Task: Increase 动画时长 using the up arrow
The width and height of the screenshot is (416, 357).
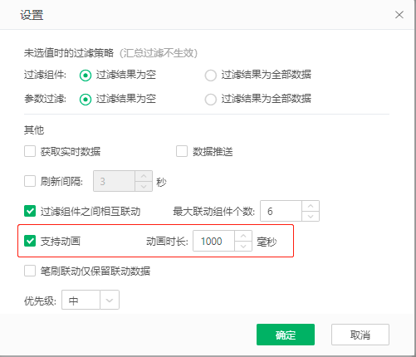Action: 243,236
